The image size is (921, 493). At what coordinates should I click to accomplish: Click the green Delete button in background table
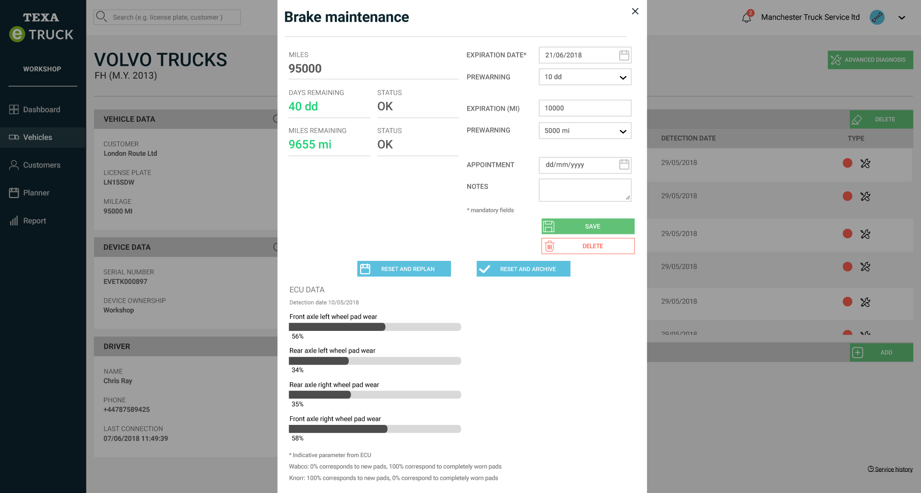[881, 119]
